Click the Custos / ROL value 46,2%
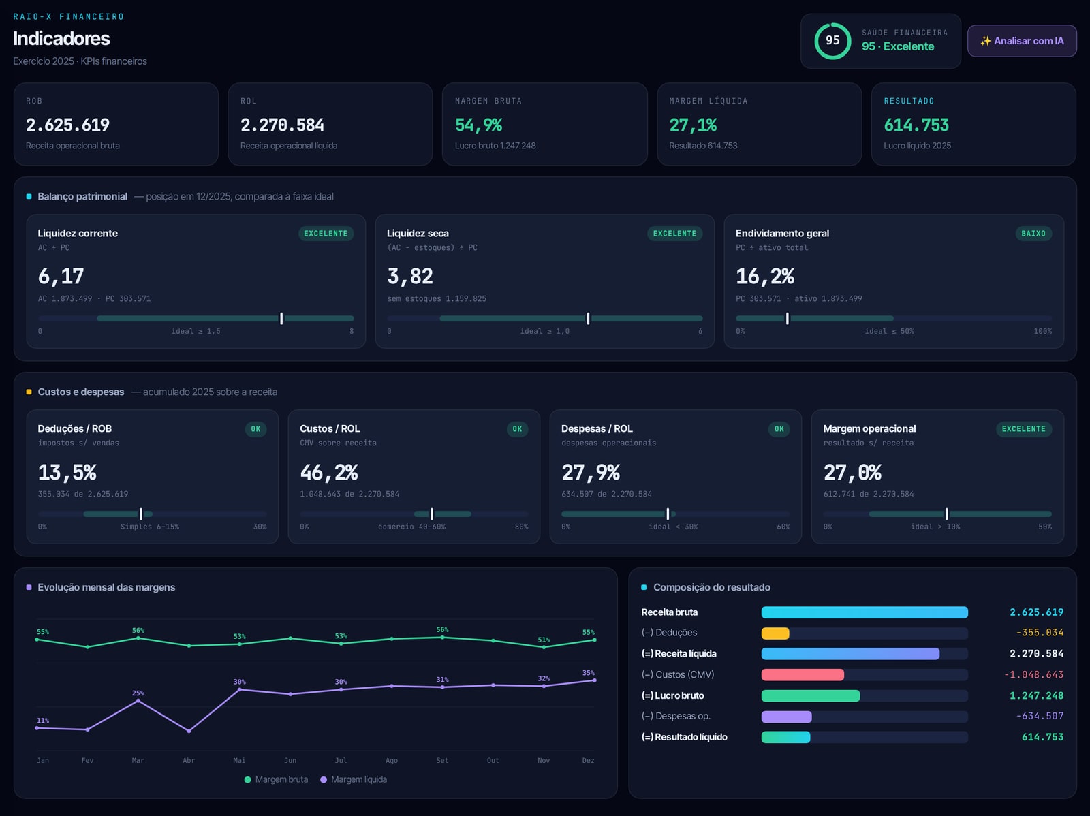The height and width of the screenshot is (816, 1090). click(x=329, y=473)
